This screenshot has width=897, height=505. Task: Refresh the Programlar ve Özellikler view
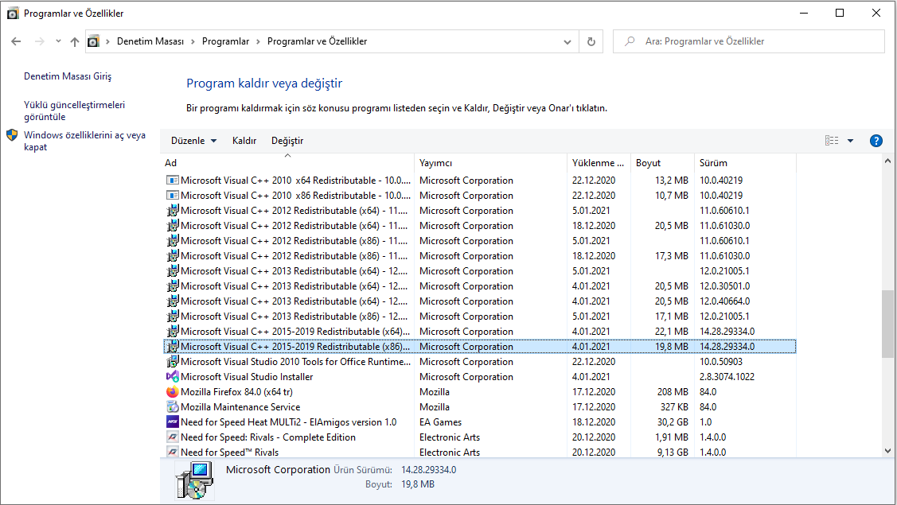click(x=591, y=41)
